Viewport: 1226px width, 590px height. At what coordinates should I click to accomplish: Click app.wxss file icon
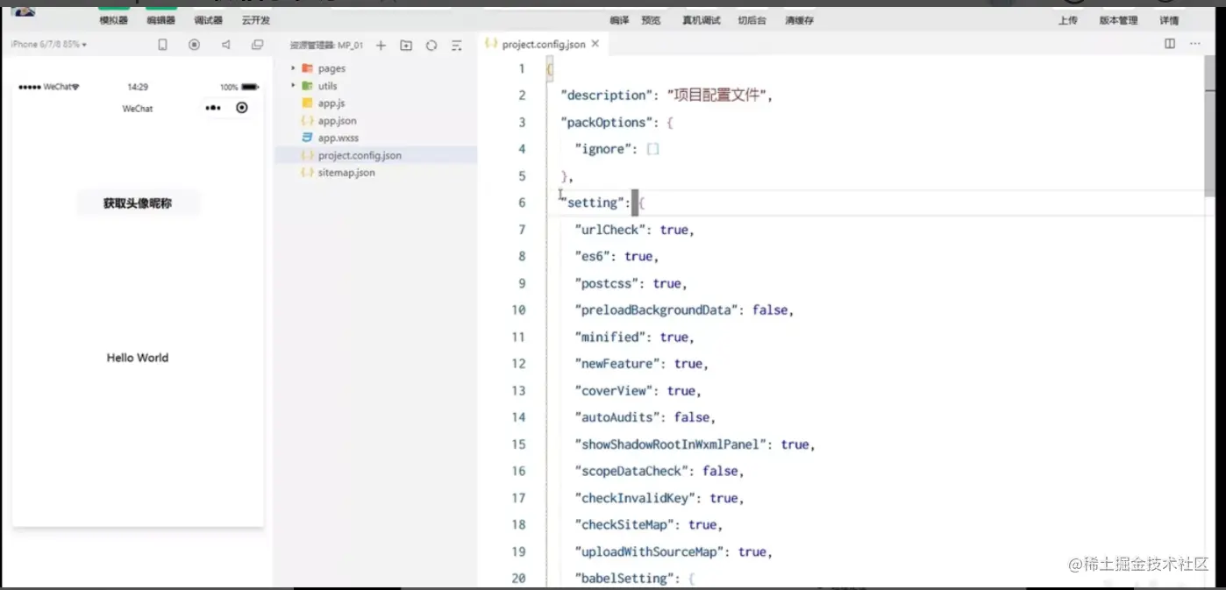(x=307, y=138)
